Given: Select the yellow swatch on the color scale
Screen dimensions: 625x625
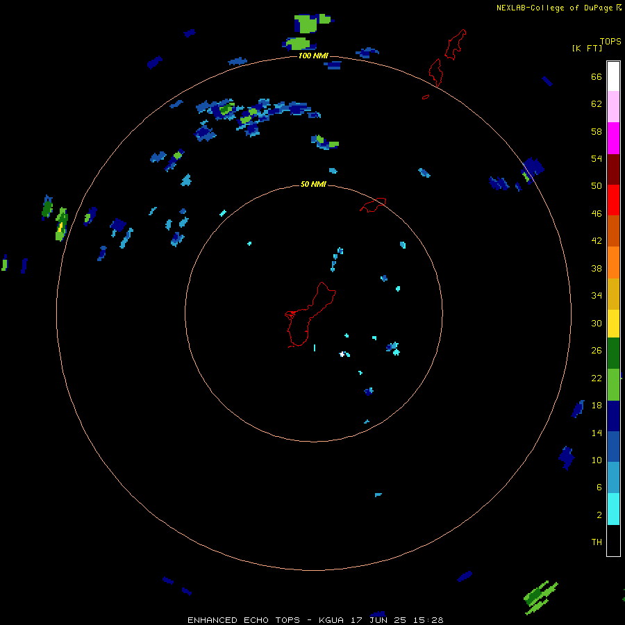Looking at the screenshot, I should (613, 323).
